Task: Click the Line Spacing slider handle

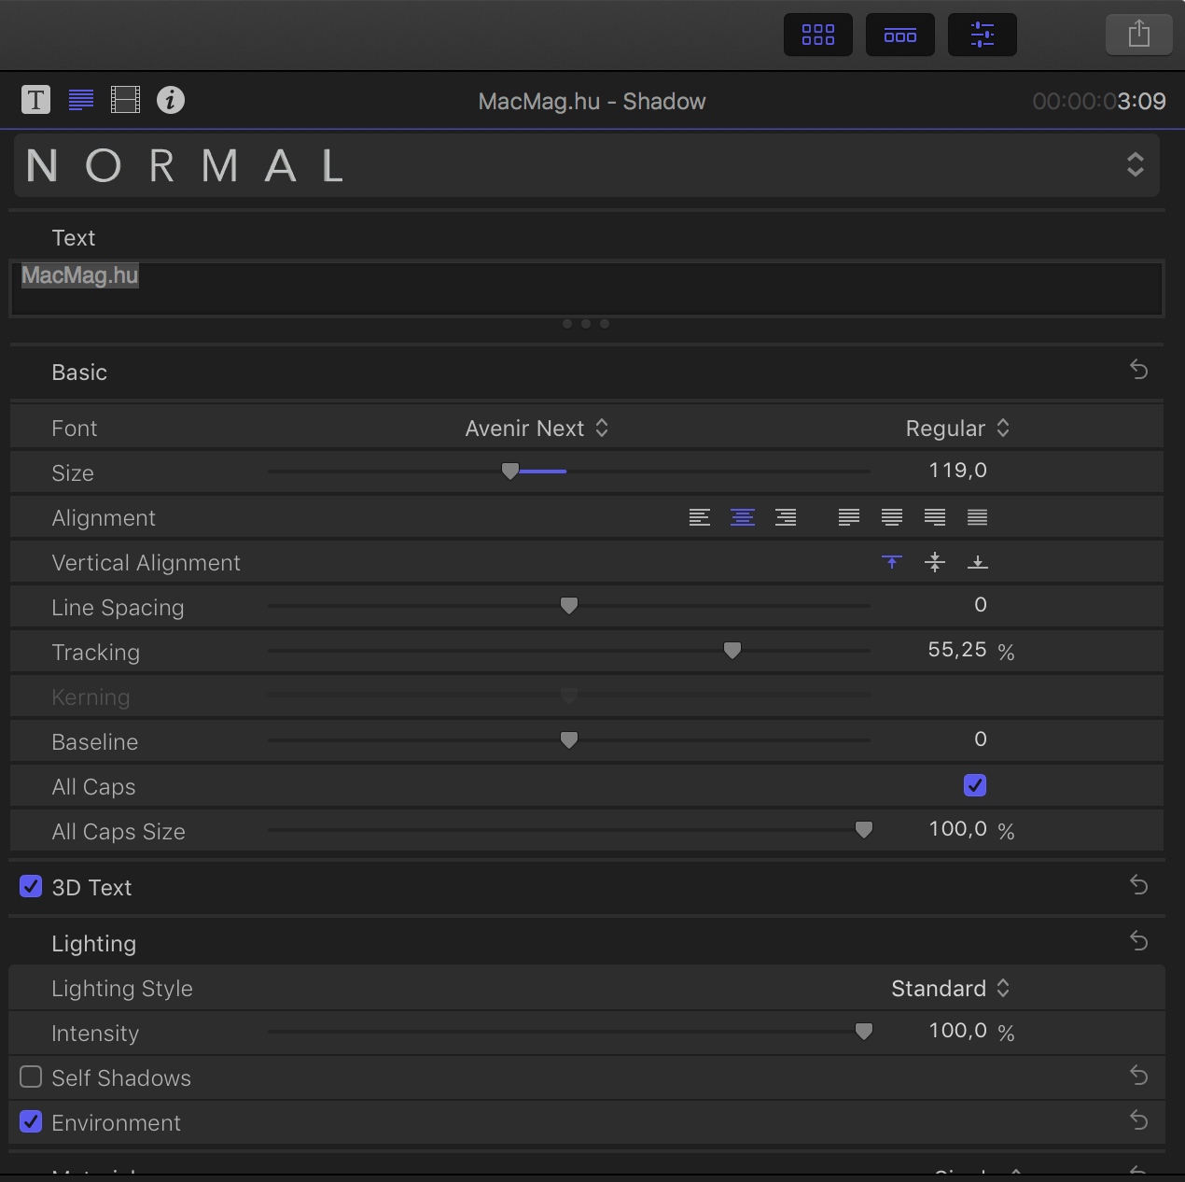Action: pos(569,606)
